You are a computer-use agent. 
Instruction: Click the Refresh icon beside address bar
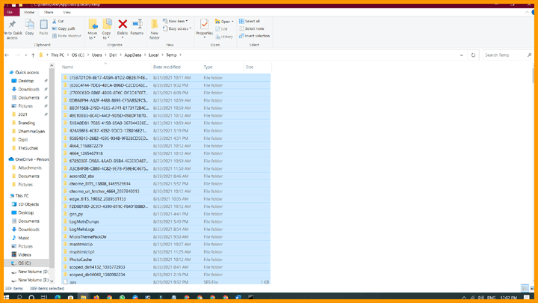(x=473, y=55)
